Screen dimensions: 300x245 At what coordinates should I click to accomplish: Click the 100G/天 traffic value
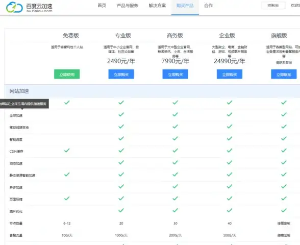121,235
